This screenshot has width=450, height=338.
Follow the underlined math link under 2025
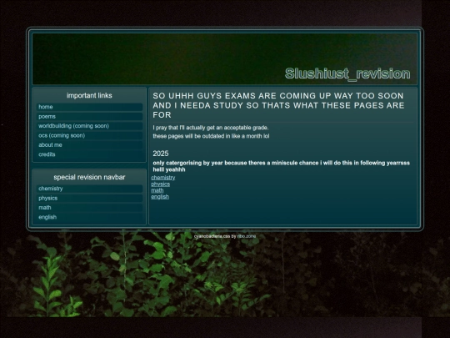(157, 190)
